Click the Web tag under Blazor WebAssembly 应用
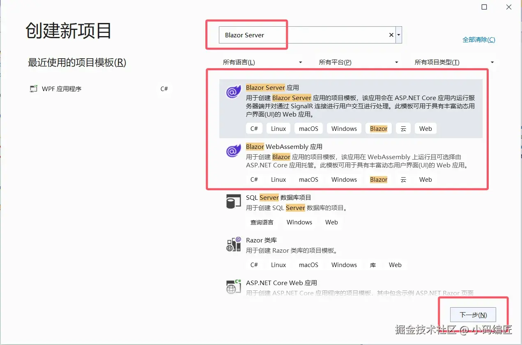The height and width of the screenshot is (345, 522). (x=425, y=179)
